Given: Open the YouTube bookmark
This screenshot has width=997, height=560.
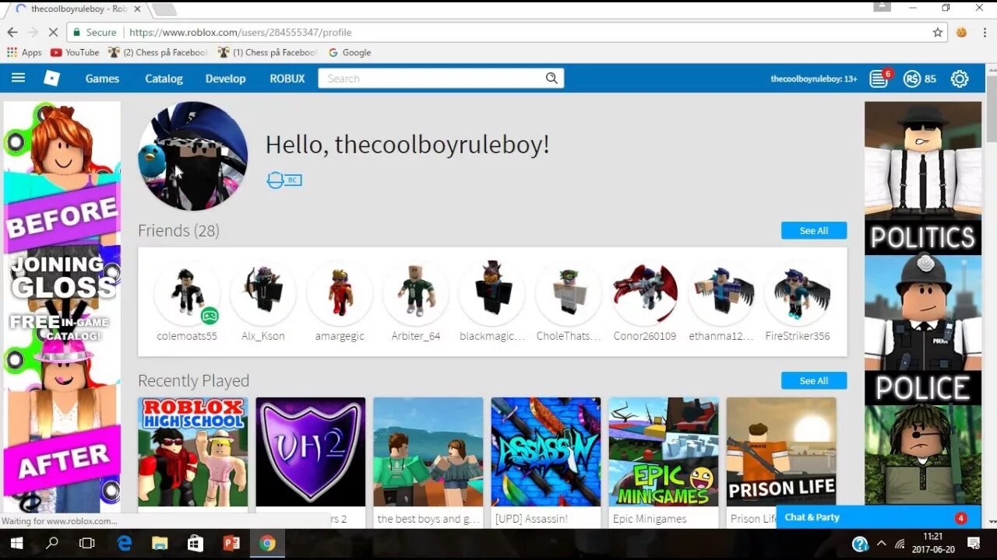Looking at the screenshot, I should pos(75,52).
